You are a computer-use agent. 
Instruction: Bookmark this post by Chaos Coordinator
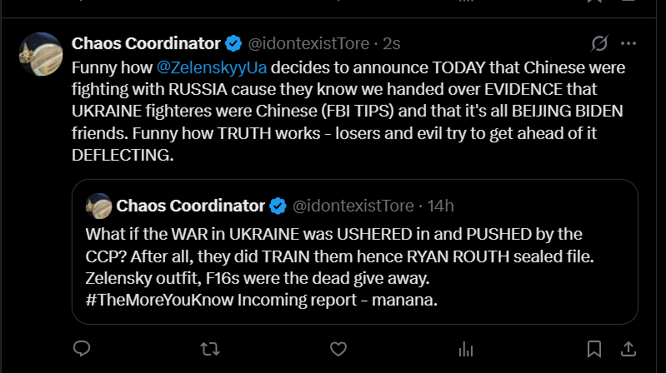(x=593, y=348)
